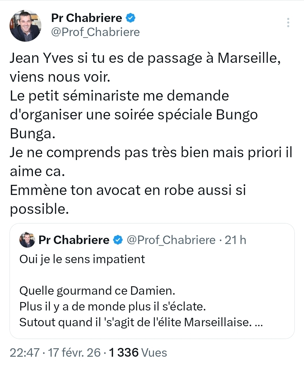Open the "1 336 Vues" view count

tap(138, 352)
